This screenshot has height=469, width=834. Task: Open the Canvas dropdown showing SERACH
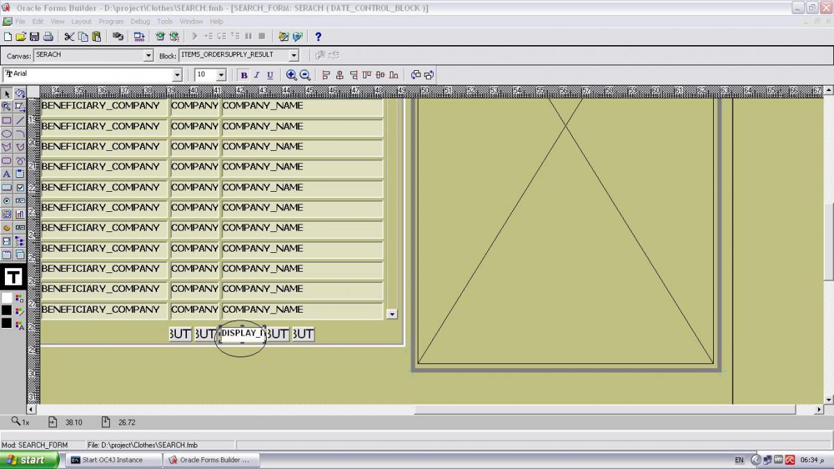click(148, 56)
